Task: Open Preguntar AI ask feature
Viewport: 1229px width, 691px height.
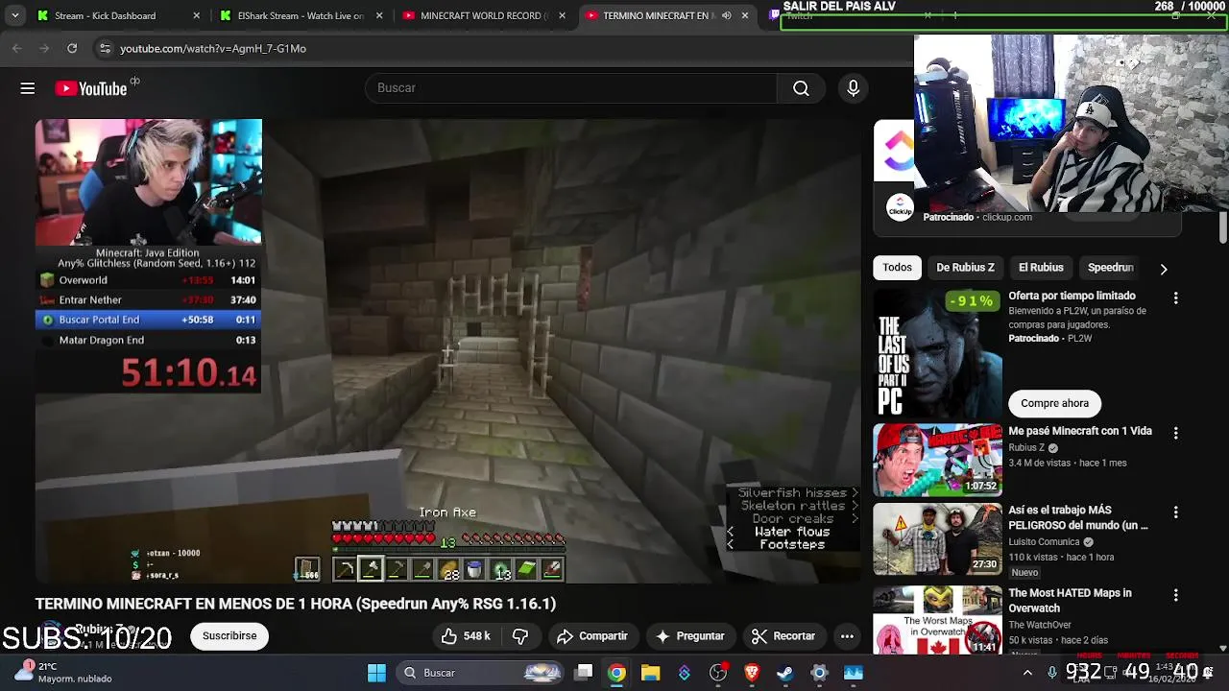Action: (690, 636)
